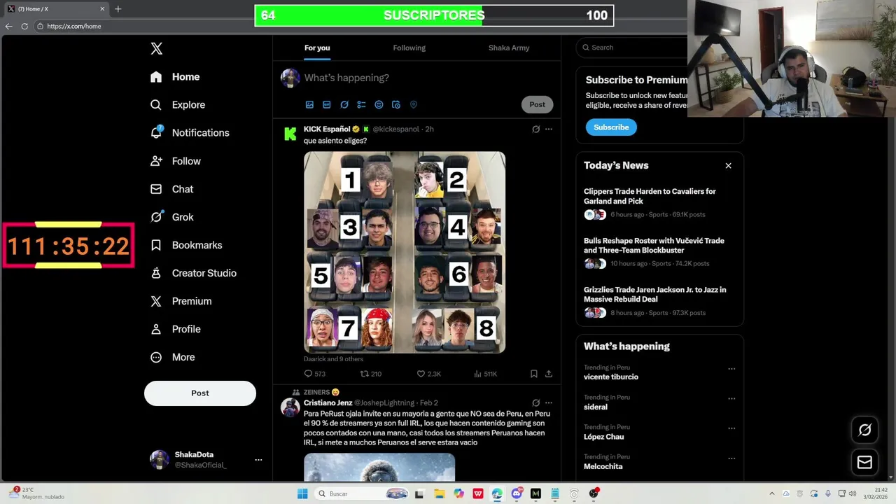Open the More menu in sidebar
This screenshot has height=504, width=896.
[173, 357]
